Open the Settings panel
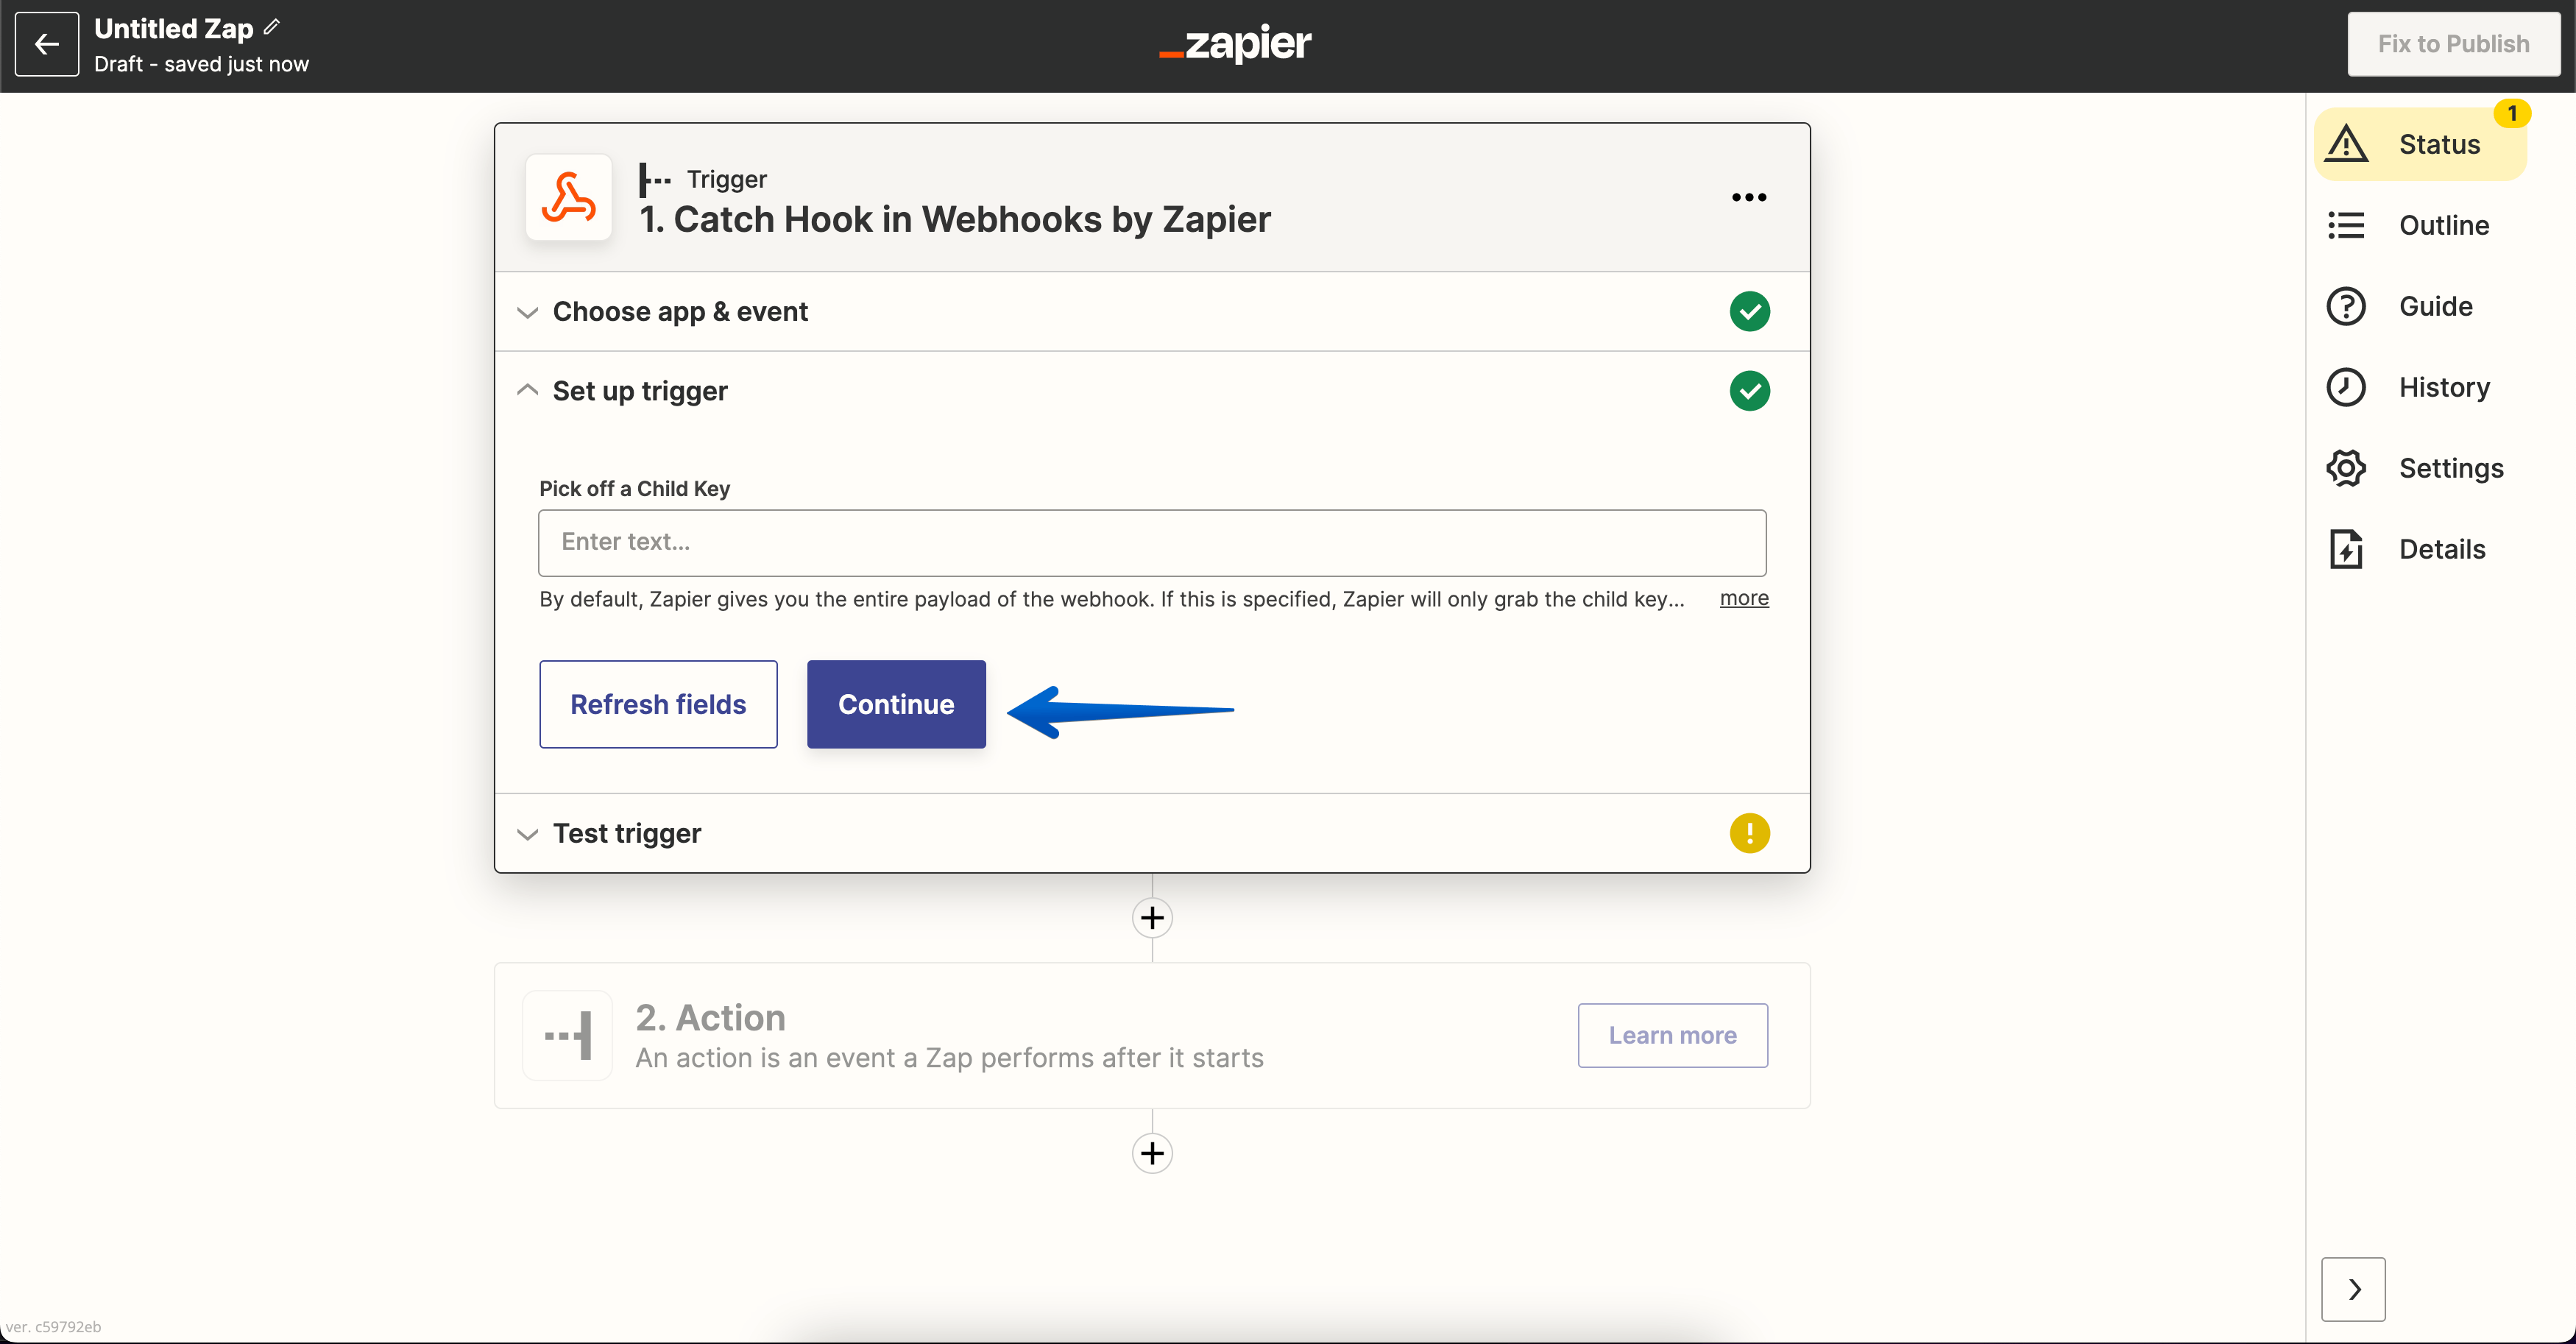Screen dimensions: 2576x1344 2420,468
